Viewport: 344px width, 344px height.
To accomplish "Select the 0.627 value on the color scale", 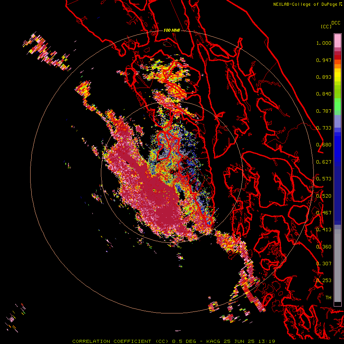I will (x=324, y=162).
